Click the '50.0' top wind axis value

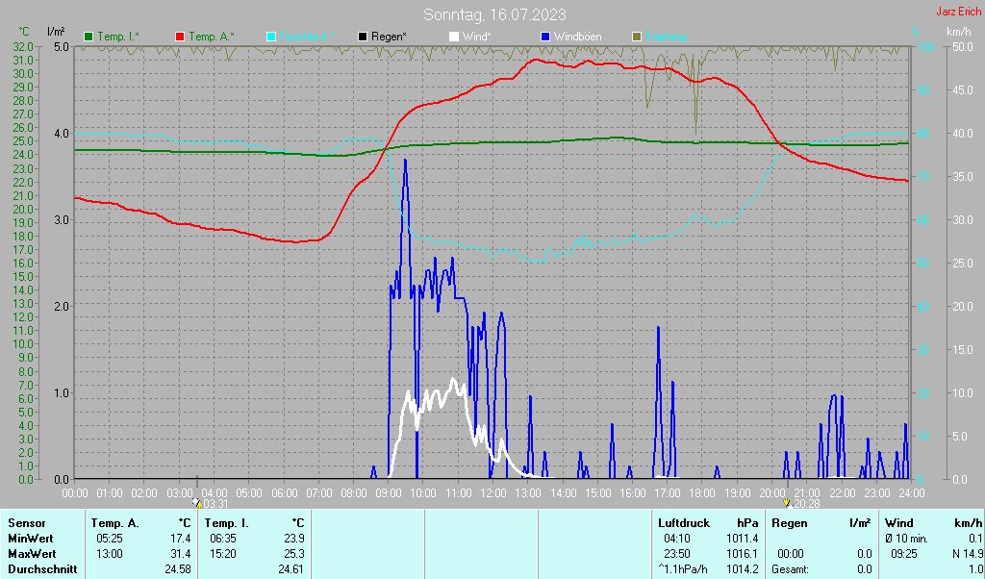pos(962,46)
